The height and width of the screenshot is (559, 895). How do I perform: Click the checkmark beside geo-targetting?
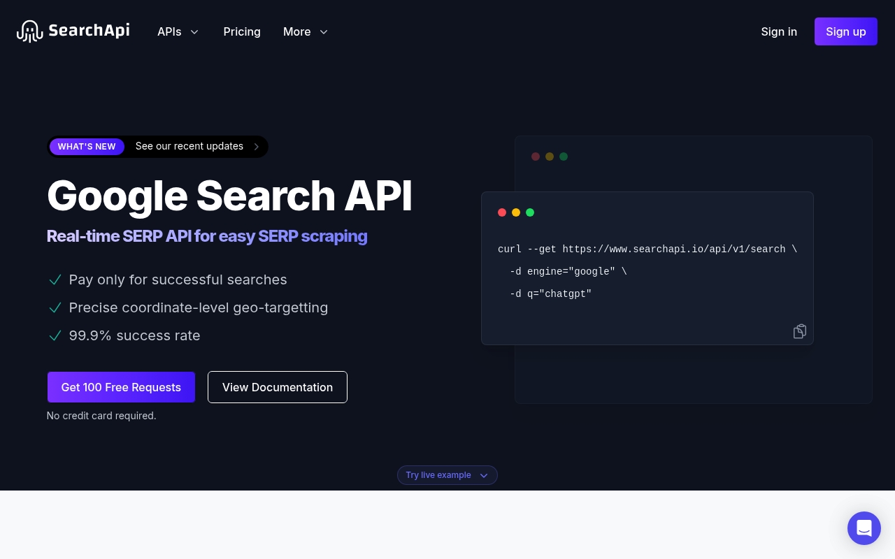55,308
